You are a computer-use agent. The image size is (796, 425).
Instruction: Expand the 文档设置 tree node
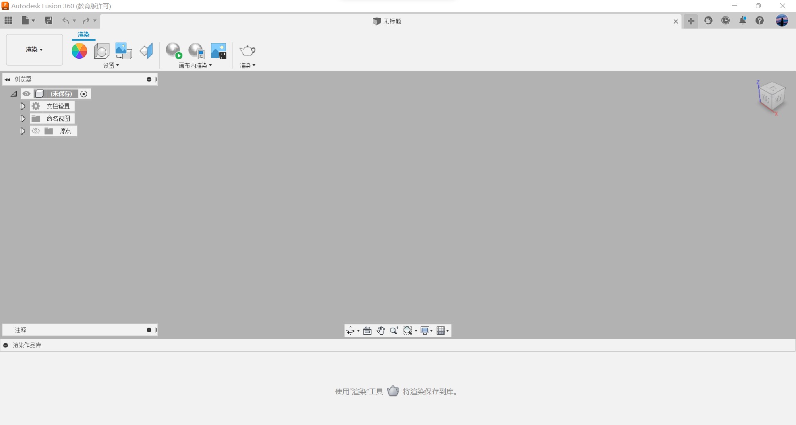pos(23,106)
